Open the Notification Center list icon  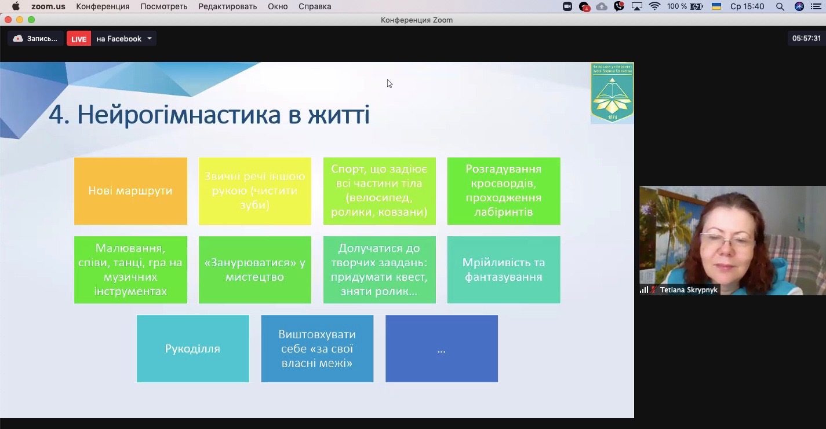tap(816, 6)
